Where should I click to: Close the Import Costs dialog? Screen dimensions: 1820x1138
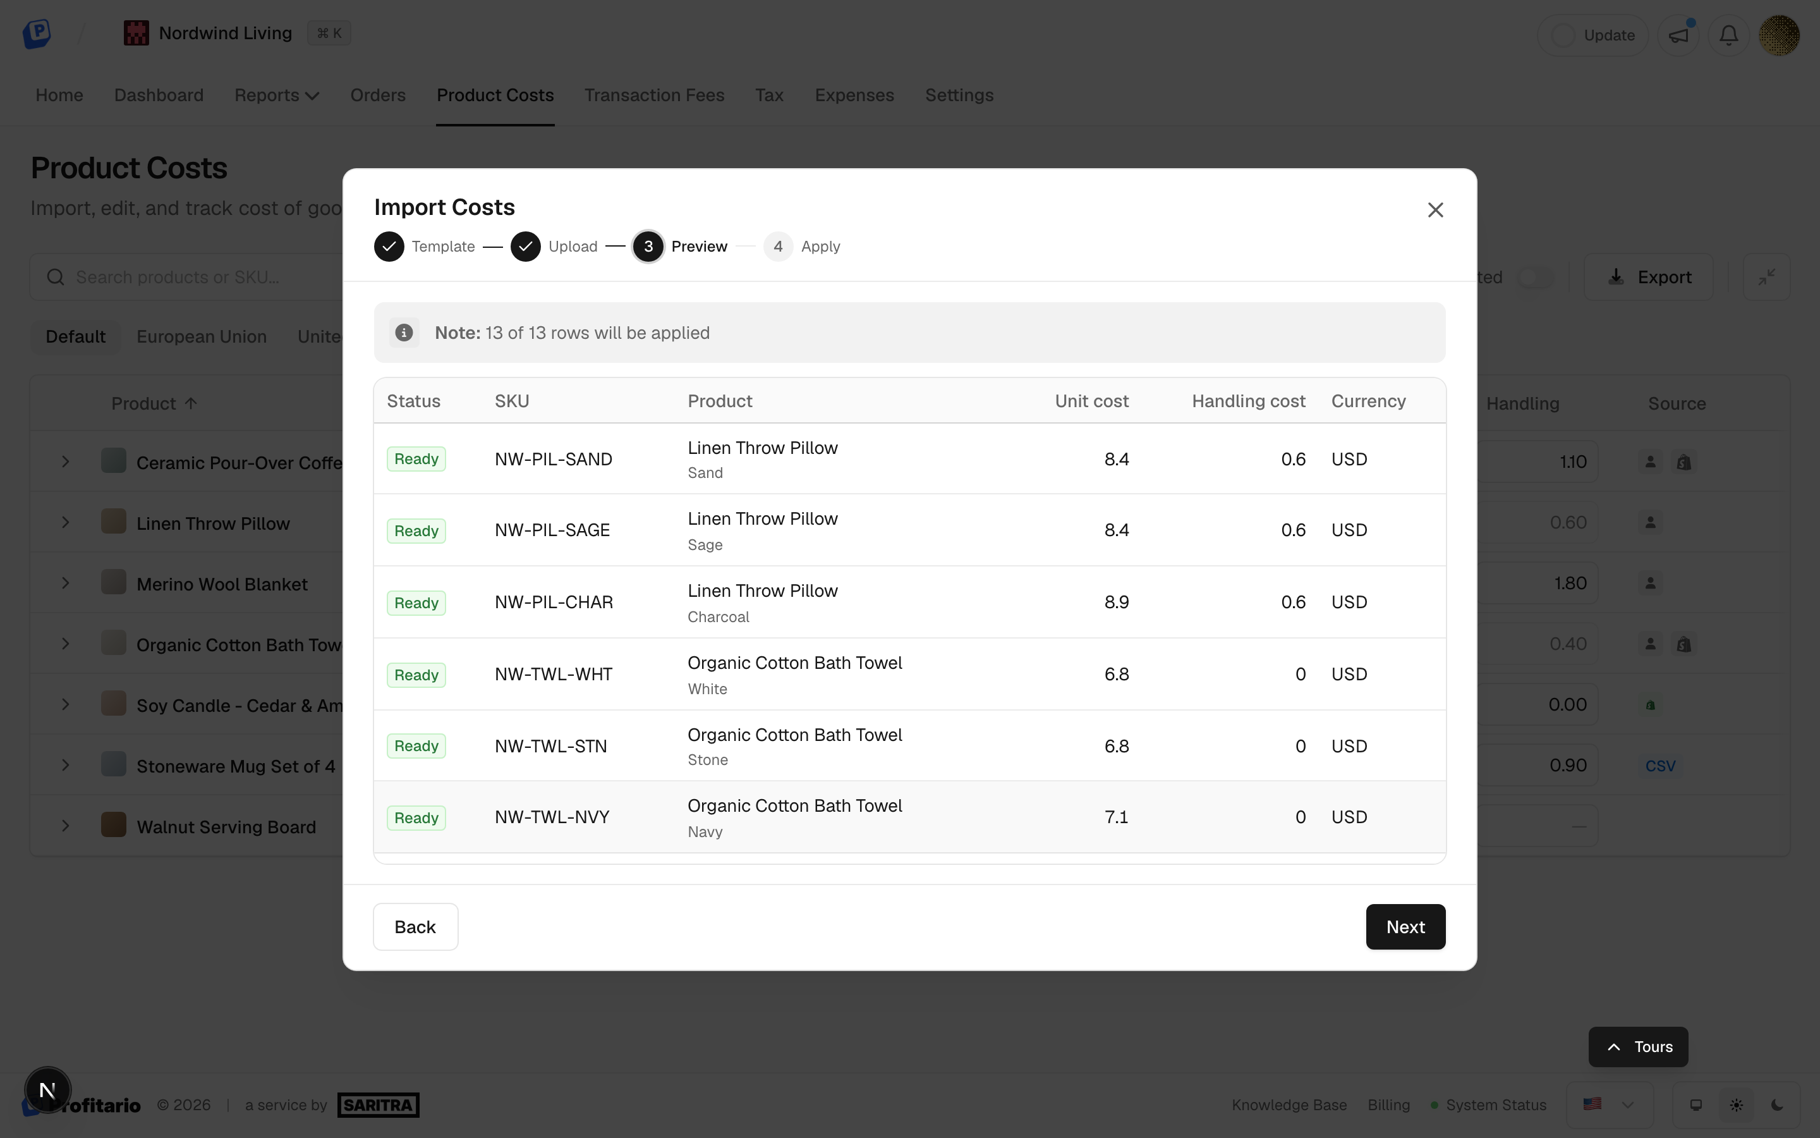point(1435,210)
